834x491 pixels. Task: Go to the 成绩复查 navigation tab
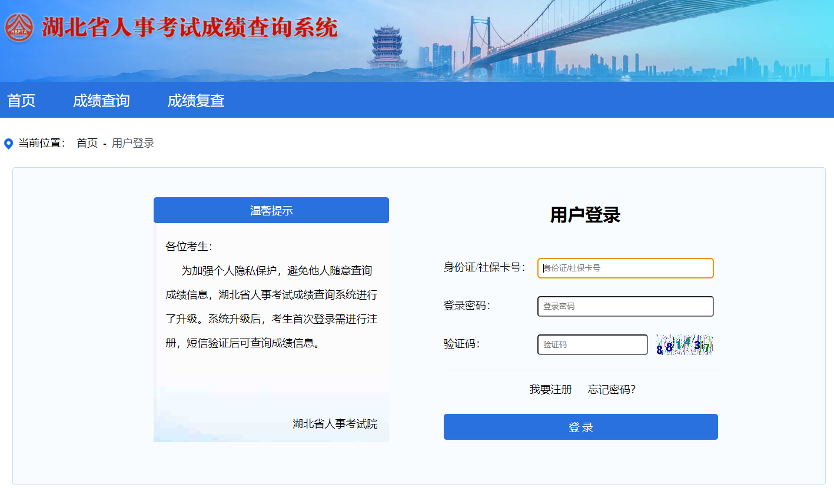click(x=196, y=101)
